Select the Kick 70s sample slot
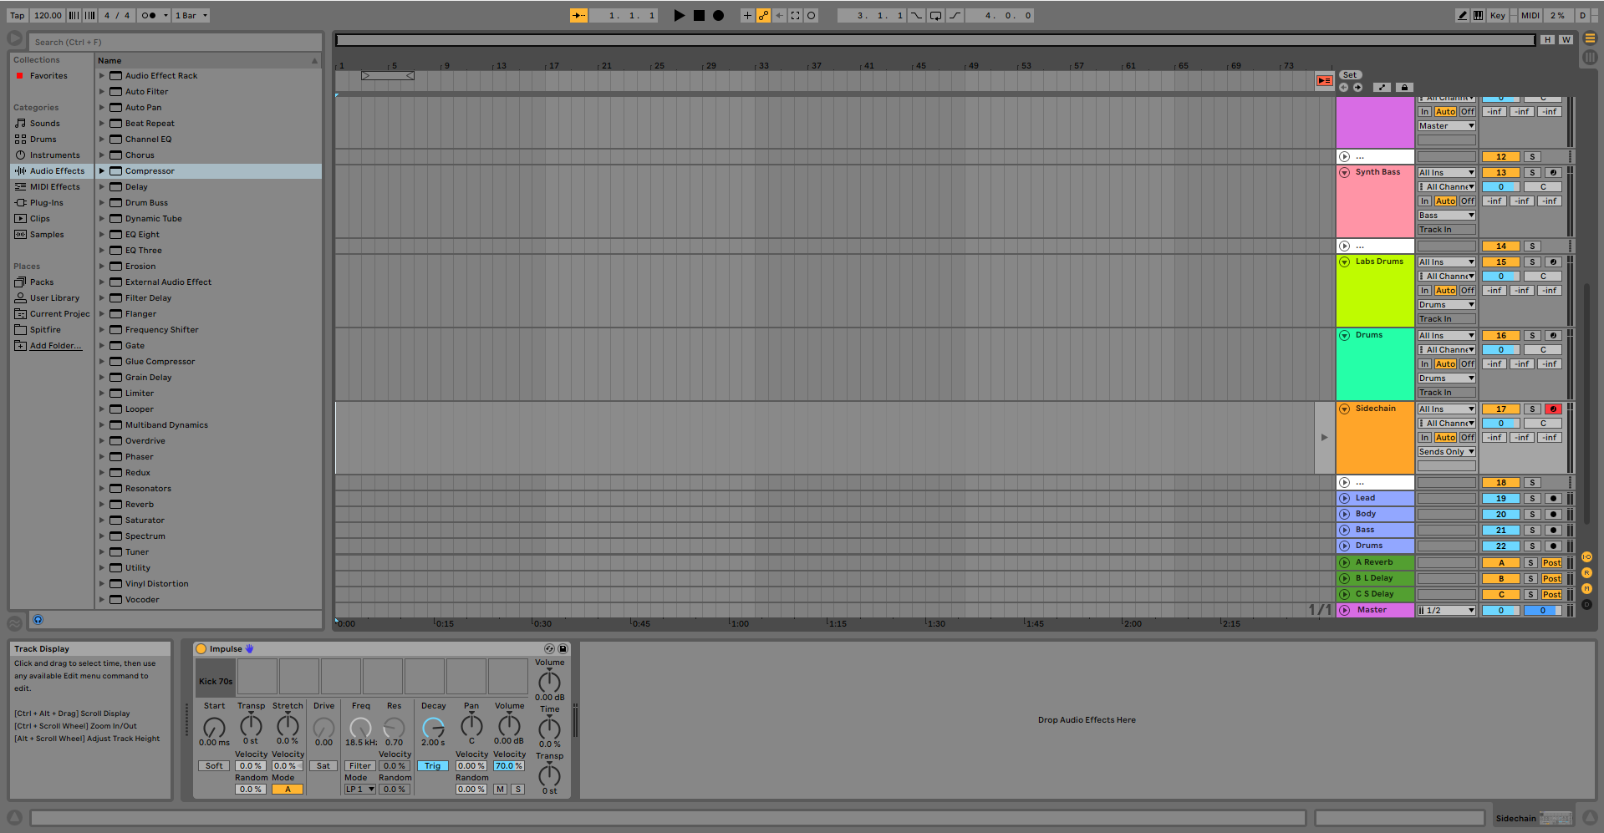This screenshot has height=833, width=1604. click(x=216, y=677)
